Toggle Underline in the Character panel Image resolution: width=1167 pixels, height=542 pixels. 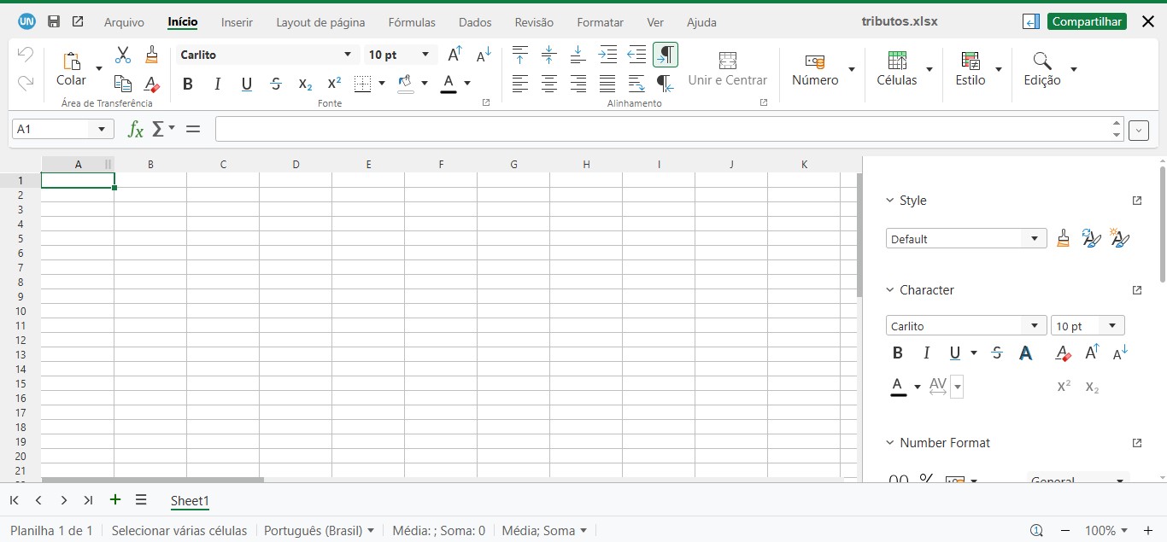tap(954, 353)
